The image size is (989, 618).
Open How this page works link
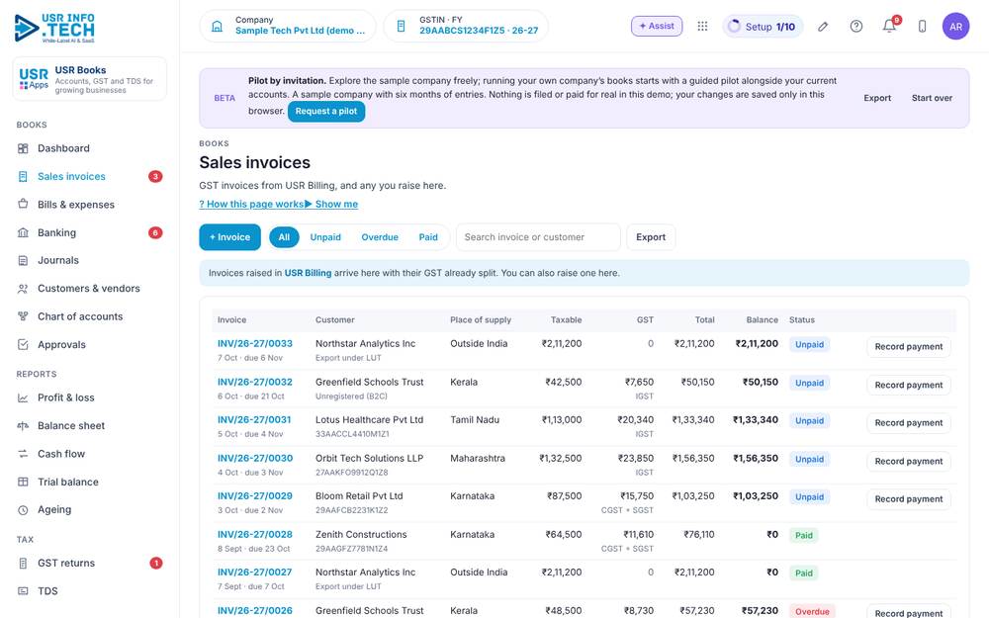251,204
